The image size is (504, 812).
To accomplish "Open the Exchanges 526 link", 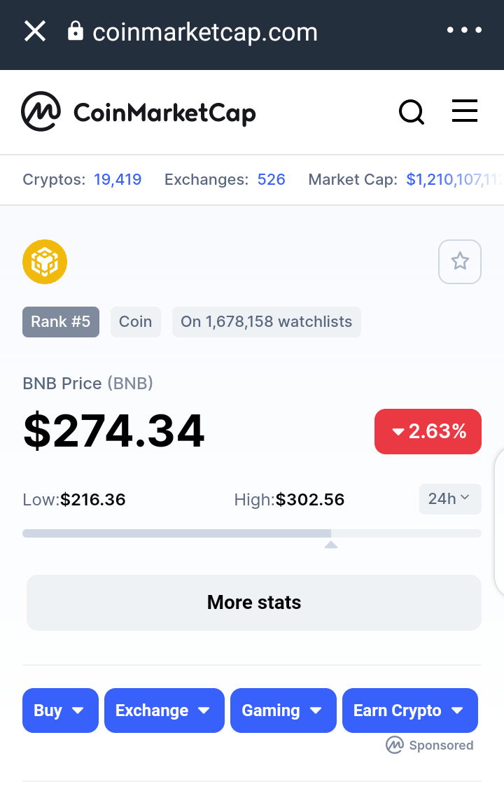I will pos(272,179).
